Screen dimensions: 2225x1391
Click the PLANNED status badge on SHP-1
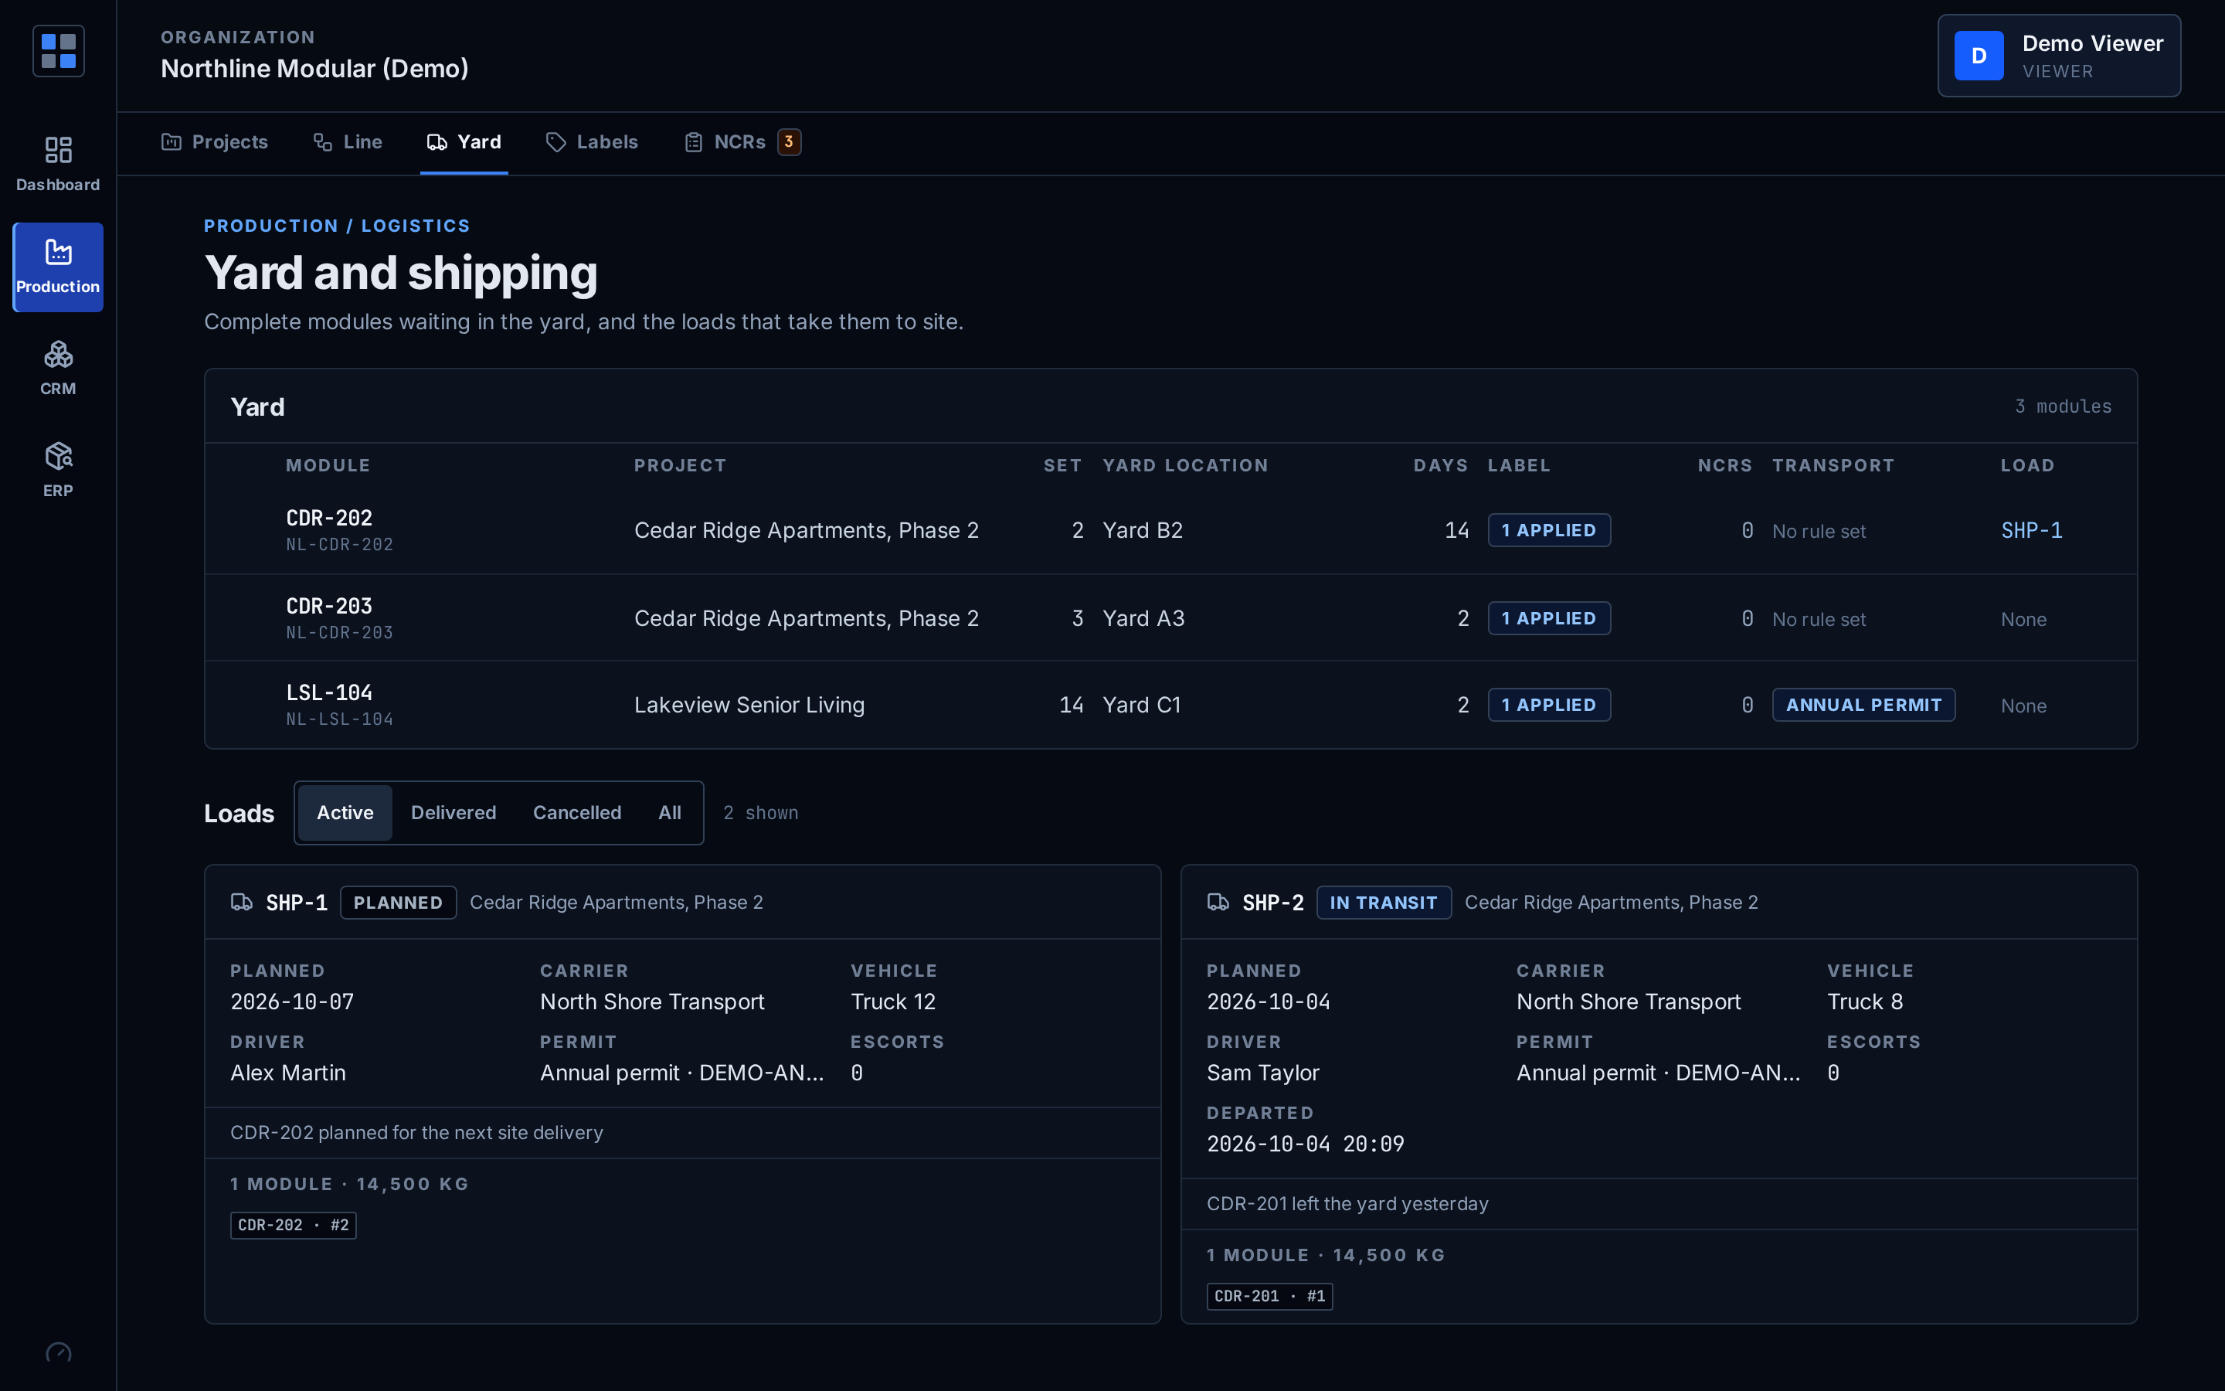coord(398,903)
